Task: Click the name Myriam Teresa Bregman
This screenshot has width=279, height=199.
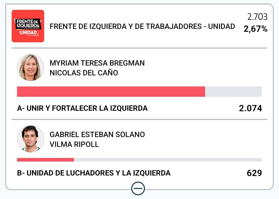Action: (97, 63)
